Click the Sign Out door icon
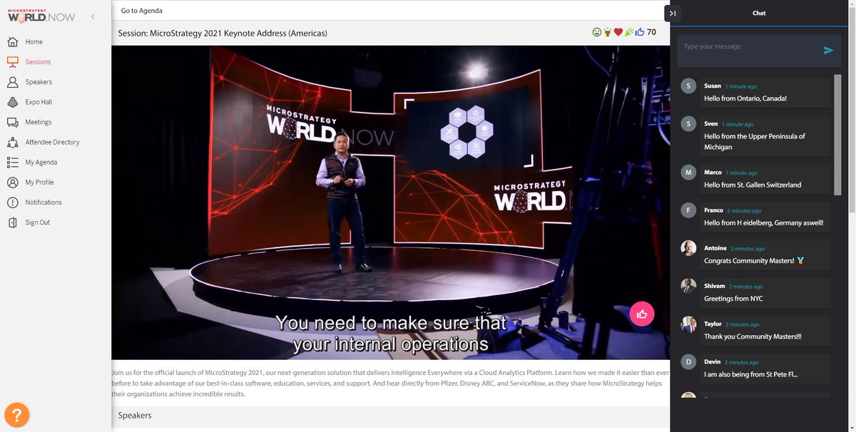This screenshot has height=432, width=856. pyautogui.click(x=12, y=222)
